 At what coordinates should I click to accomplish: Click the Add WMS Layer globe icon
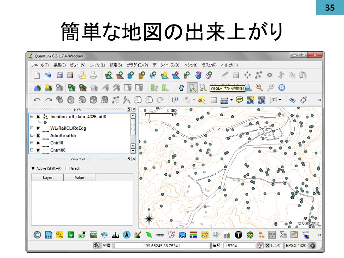pos(153,75)
